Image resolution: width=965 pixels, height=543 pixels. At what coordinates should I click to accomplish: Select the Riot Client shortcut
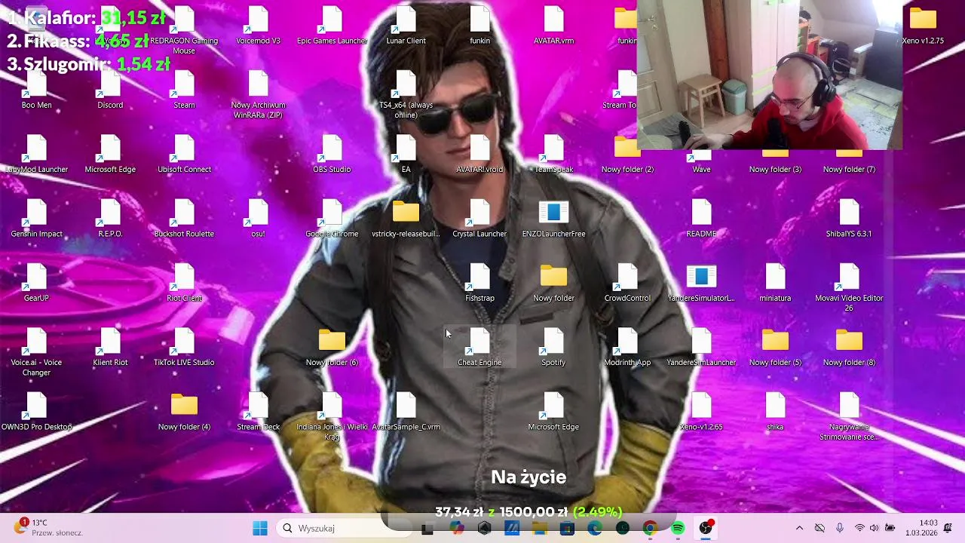click(x=184, y=284)
